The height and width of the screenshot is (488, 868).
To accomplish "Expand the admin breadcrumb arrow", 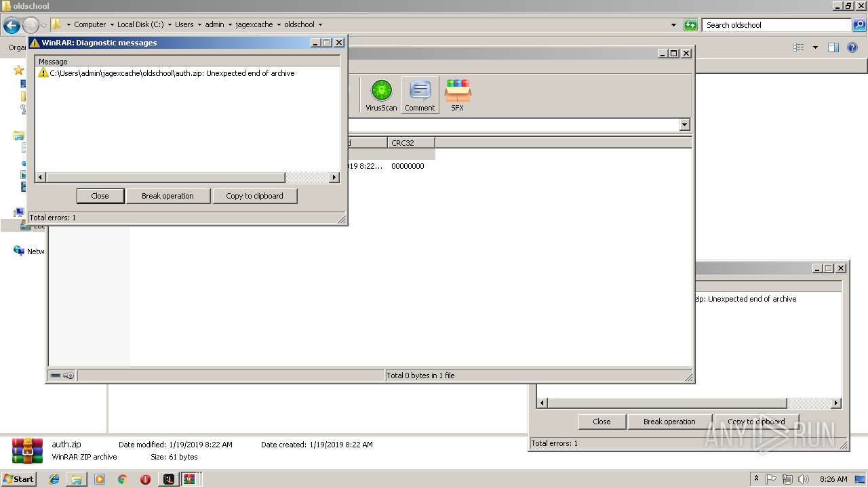I will point(230,25).
